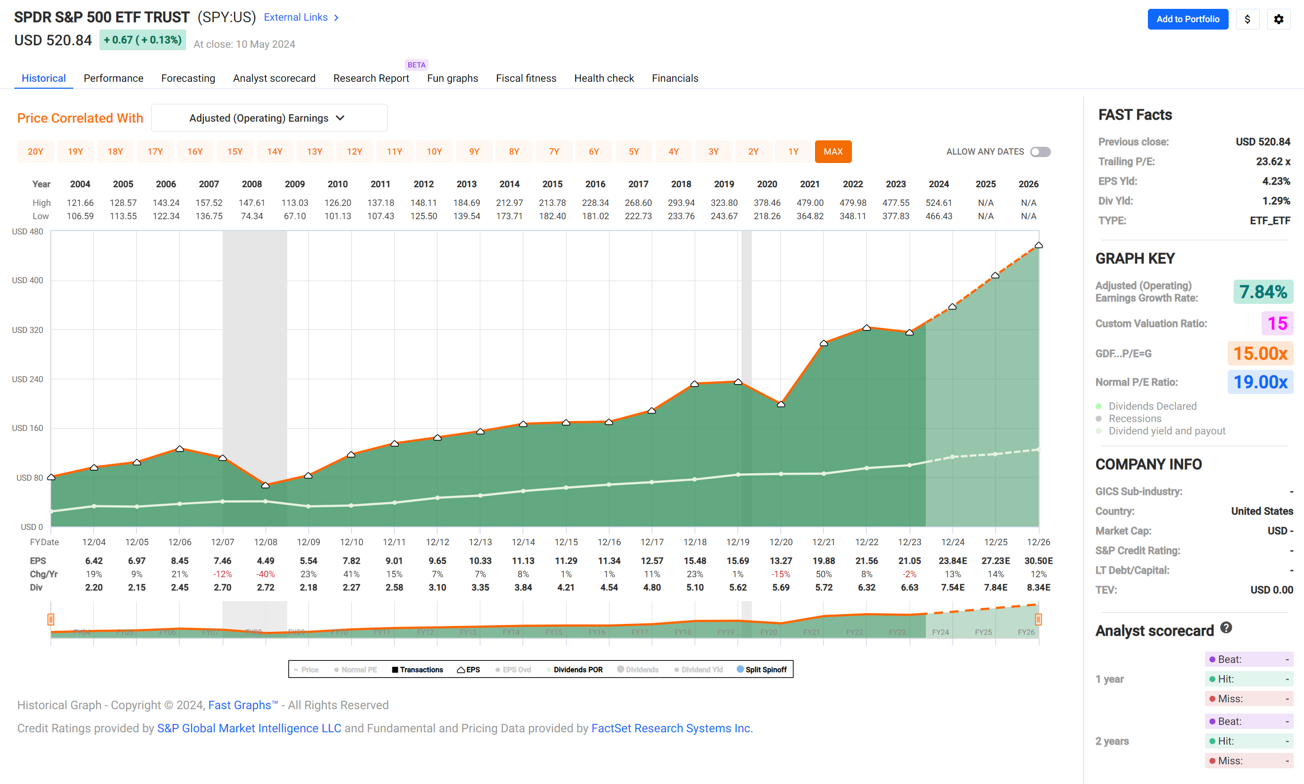Click the Analyst scorecard help question icon
Screen dimensions: 1304x784
[1226, 627]
